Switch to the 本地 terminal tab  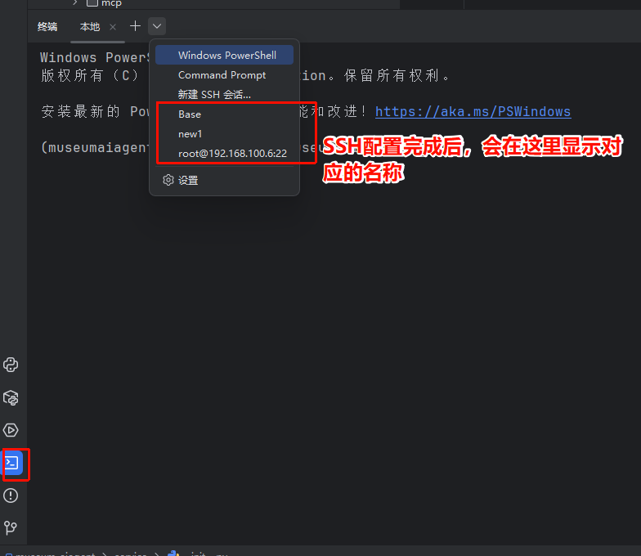click(89, 27)
